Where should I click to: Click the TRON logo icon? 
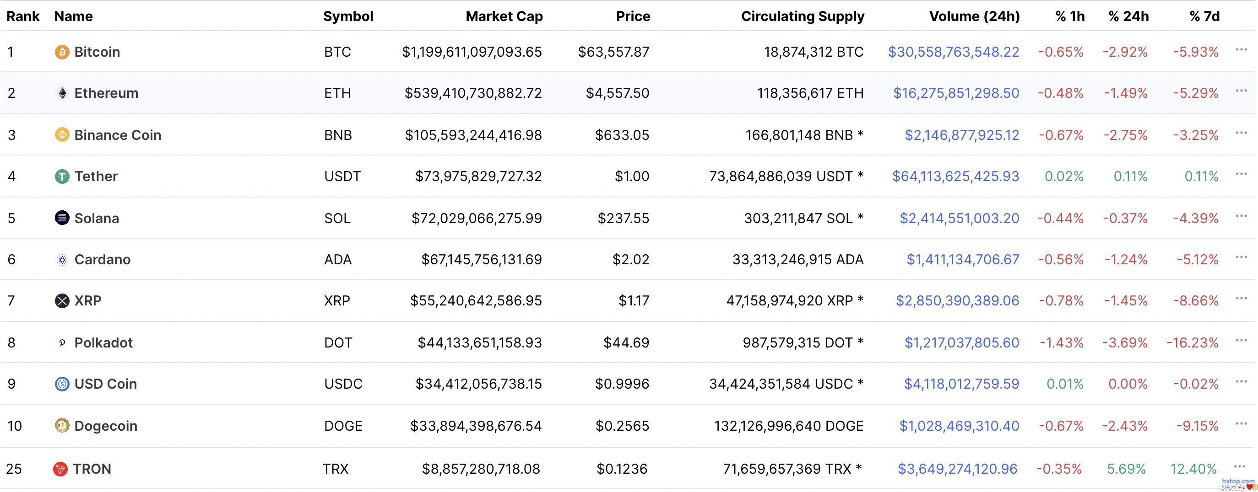point(60,469)
